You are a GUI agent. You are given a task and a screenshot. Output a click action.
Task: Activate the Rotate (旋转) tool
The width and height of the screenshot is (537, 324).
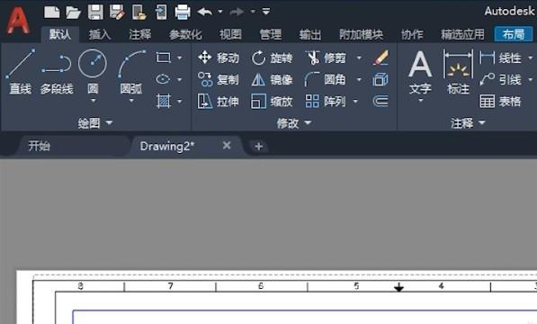273,58
